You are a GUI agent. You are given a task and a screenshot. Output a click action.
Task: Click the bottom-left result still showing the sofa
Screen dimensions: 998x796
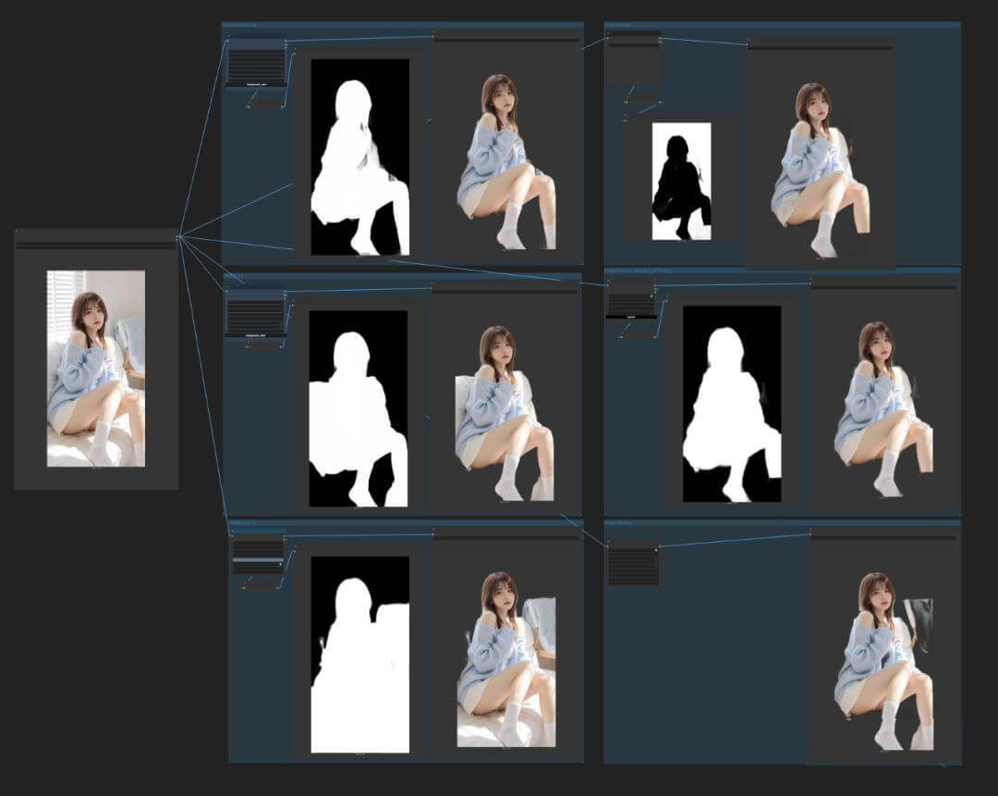coord(506,659)
